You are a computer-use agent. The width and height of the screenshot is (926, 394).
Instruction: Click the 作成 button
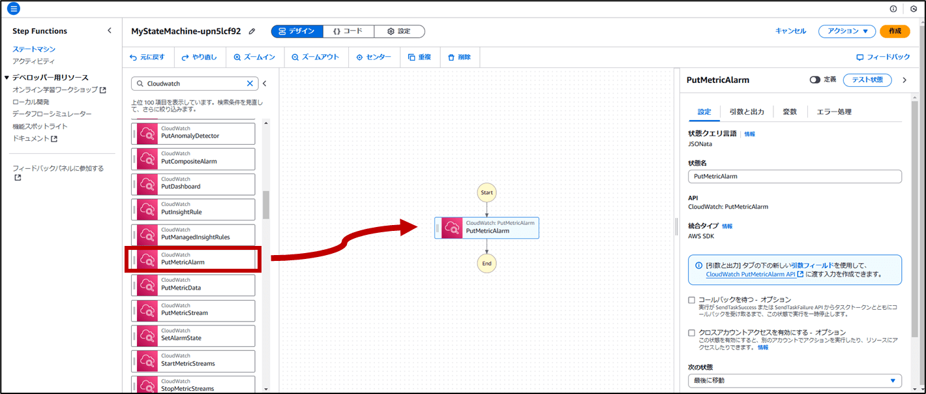(895, 31)
